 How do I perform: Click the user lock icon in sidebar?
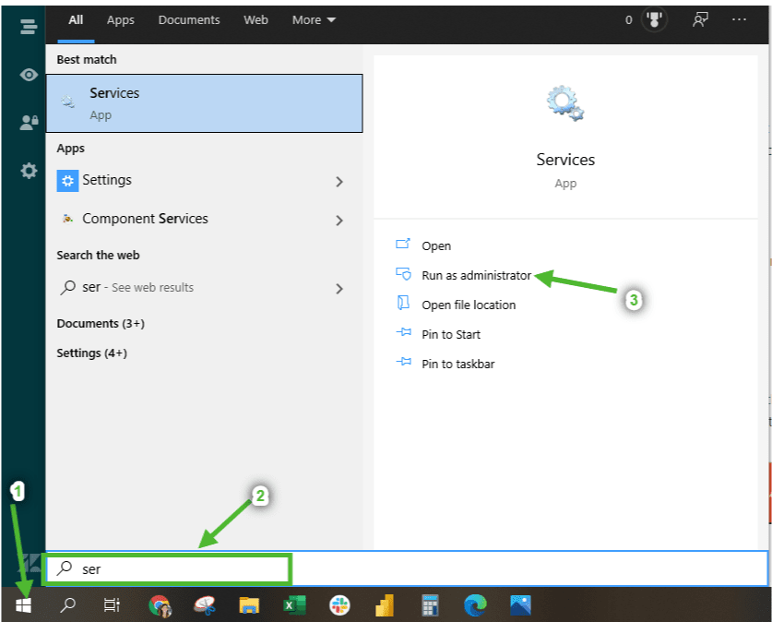[29, 122]
